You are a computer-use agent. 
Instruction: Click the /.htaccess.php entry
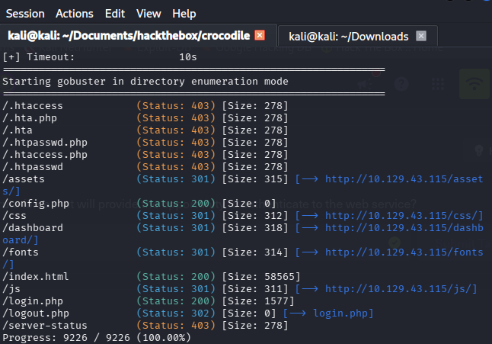(45, 155)
